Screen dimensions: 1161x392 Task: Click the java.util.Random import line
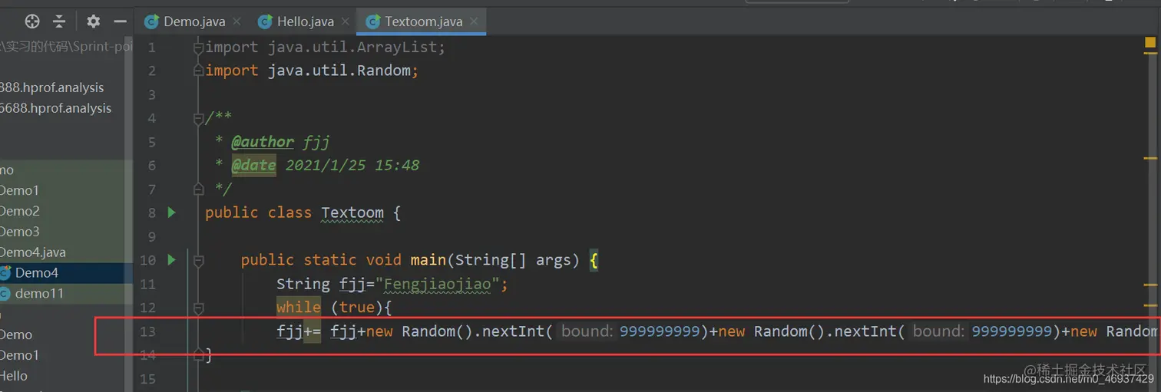coord(312,71)
